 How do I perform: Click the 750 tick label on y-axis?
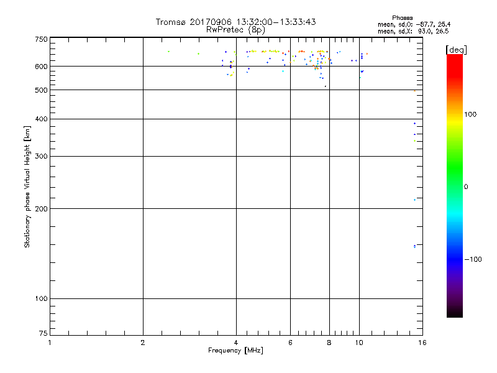[x=40, y=39]
